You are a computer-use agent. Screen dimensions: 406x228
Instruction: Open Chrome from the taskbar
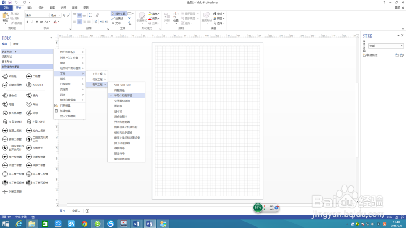[84, 224]
